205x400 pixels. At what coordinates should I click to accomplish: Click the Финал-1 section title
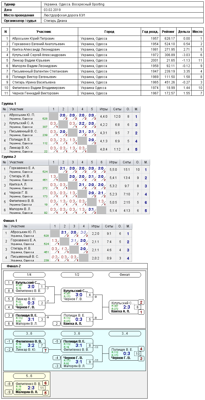(x=10, y=221)
